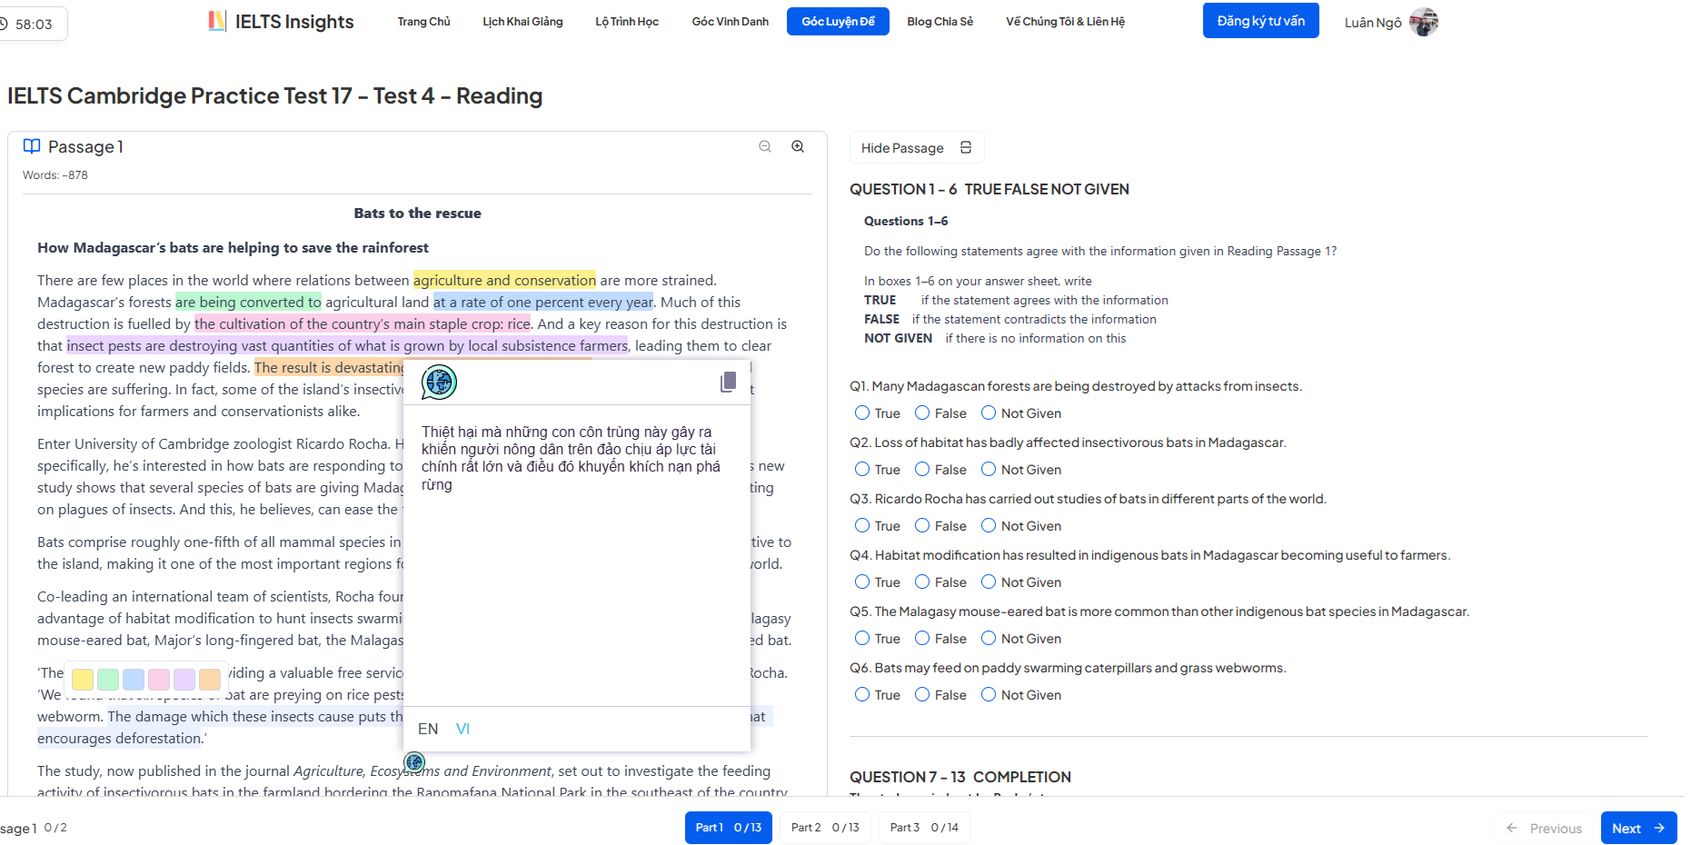
Task: Open the Luân Ngô profile avatar
Action: tap(1423, 22)
